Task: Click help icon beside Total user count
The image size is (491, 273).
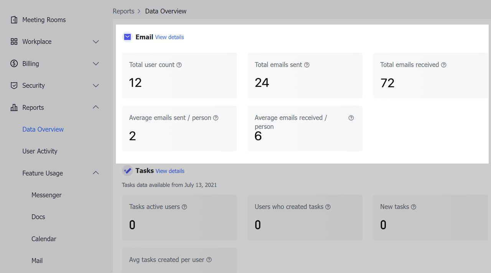Action: pos(179,65)
